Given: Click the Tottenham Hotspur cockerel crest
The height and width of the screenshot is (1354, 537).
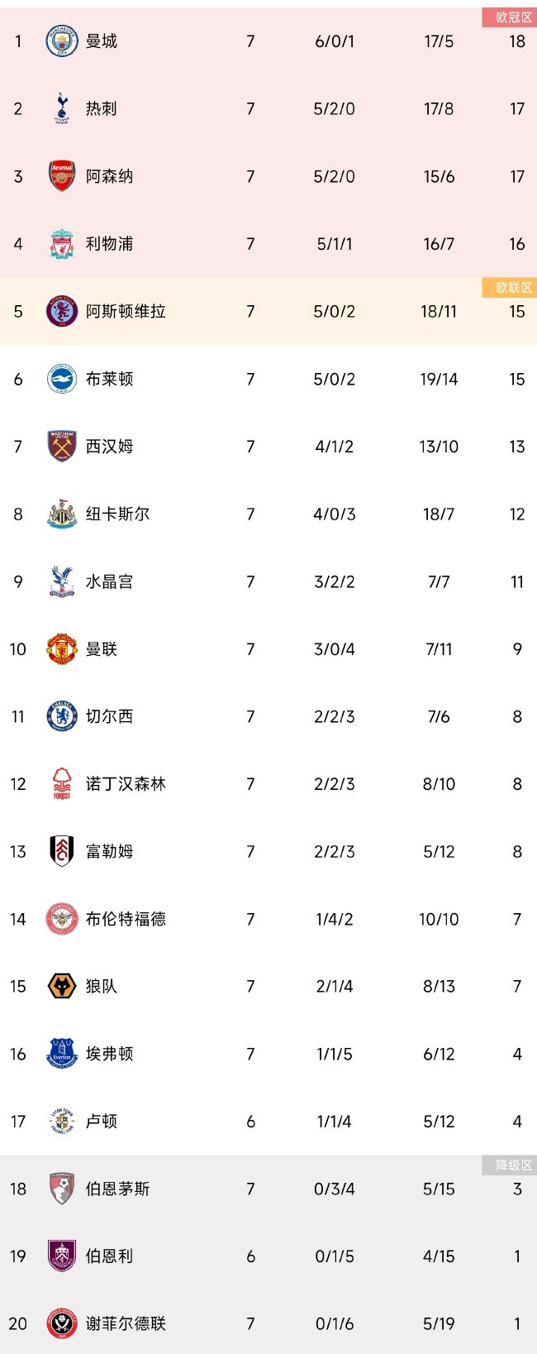Looking at the screenshot, I should point(62,108).
